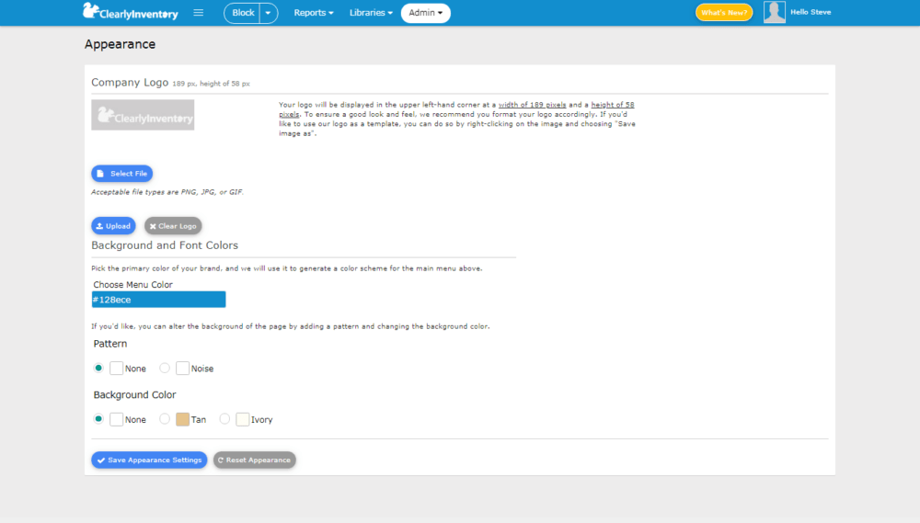Select the Noise pattern radio button

(165, 368)
